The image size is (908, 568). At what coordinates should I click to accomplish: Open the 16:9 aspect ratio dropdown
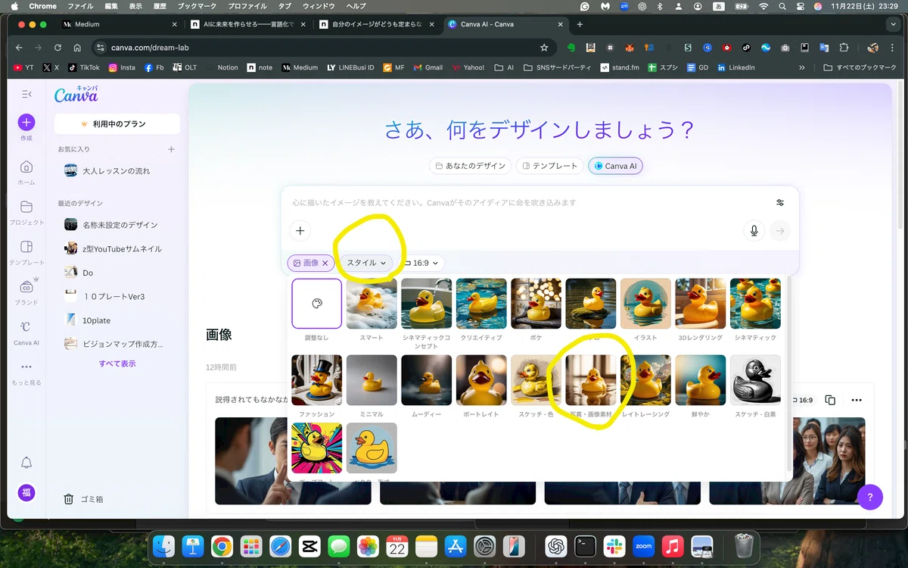pyautogui.click(x=421, y=264)
